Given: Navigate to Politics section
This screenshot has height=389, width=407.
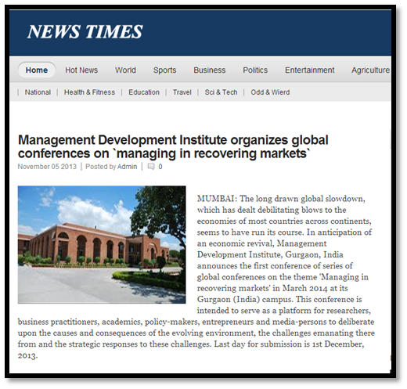Looking at the screenshot, I should [x=255, y=70].
